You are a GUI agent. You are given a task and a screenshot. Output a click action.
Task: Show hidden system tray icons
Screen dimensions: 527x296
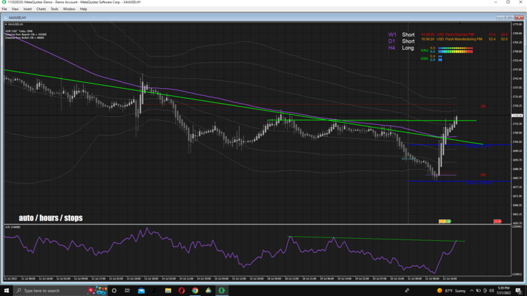[472, 291]
